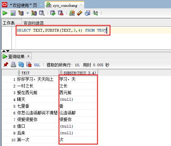Open the "欢迎使用" 页 tab
The height and width of the screenshot is (146, 171).
click(23, 5)
